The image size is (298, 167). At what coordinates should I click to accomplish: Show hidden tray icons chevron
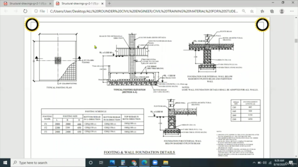pos(254,163)
